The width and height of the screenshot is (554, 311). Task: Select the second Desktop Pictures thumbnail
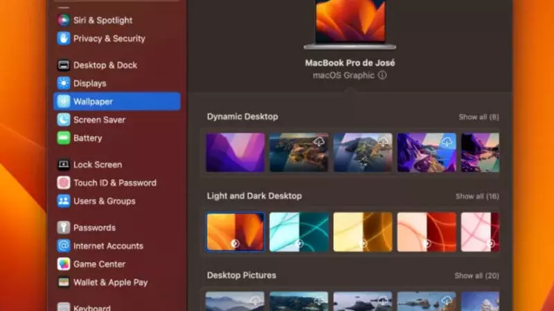click(299, 301)
